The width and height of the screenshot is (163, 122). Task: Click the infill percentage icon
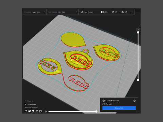pos(102,12)
